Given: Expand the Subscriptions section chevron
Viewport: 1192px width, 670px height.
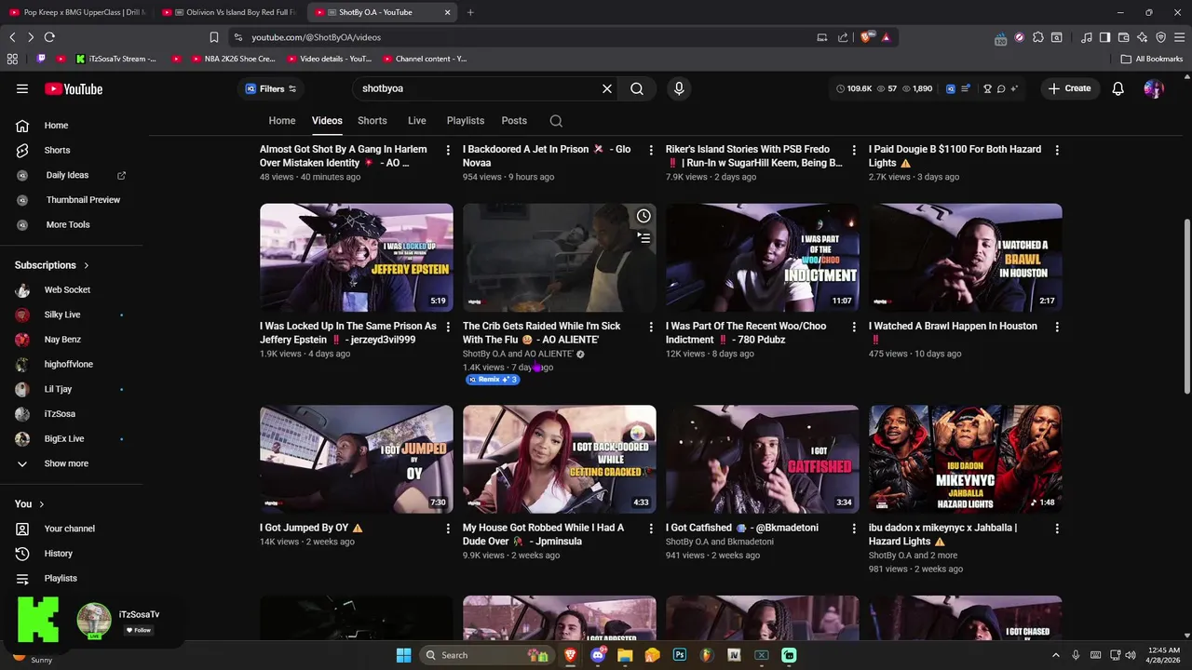Looking at the screenshot, I should [x=87, y=265].
